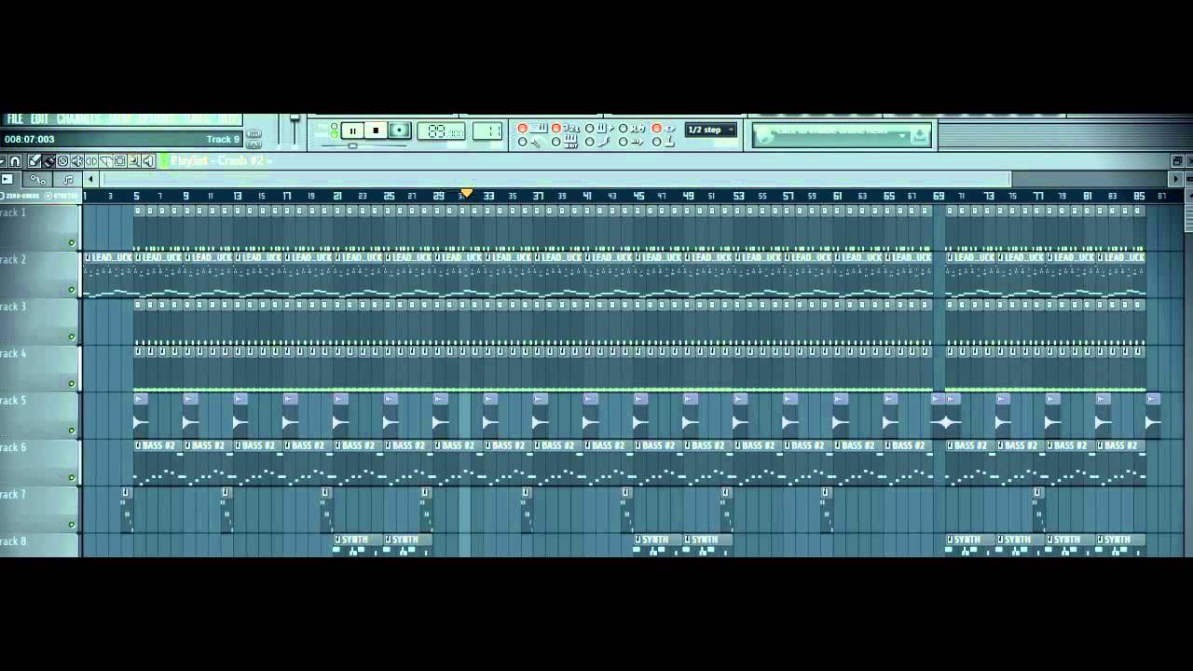Select the Mute tool
This screenshot has width=1193, height=671.
pyautogui.click(x=77, y=160)
